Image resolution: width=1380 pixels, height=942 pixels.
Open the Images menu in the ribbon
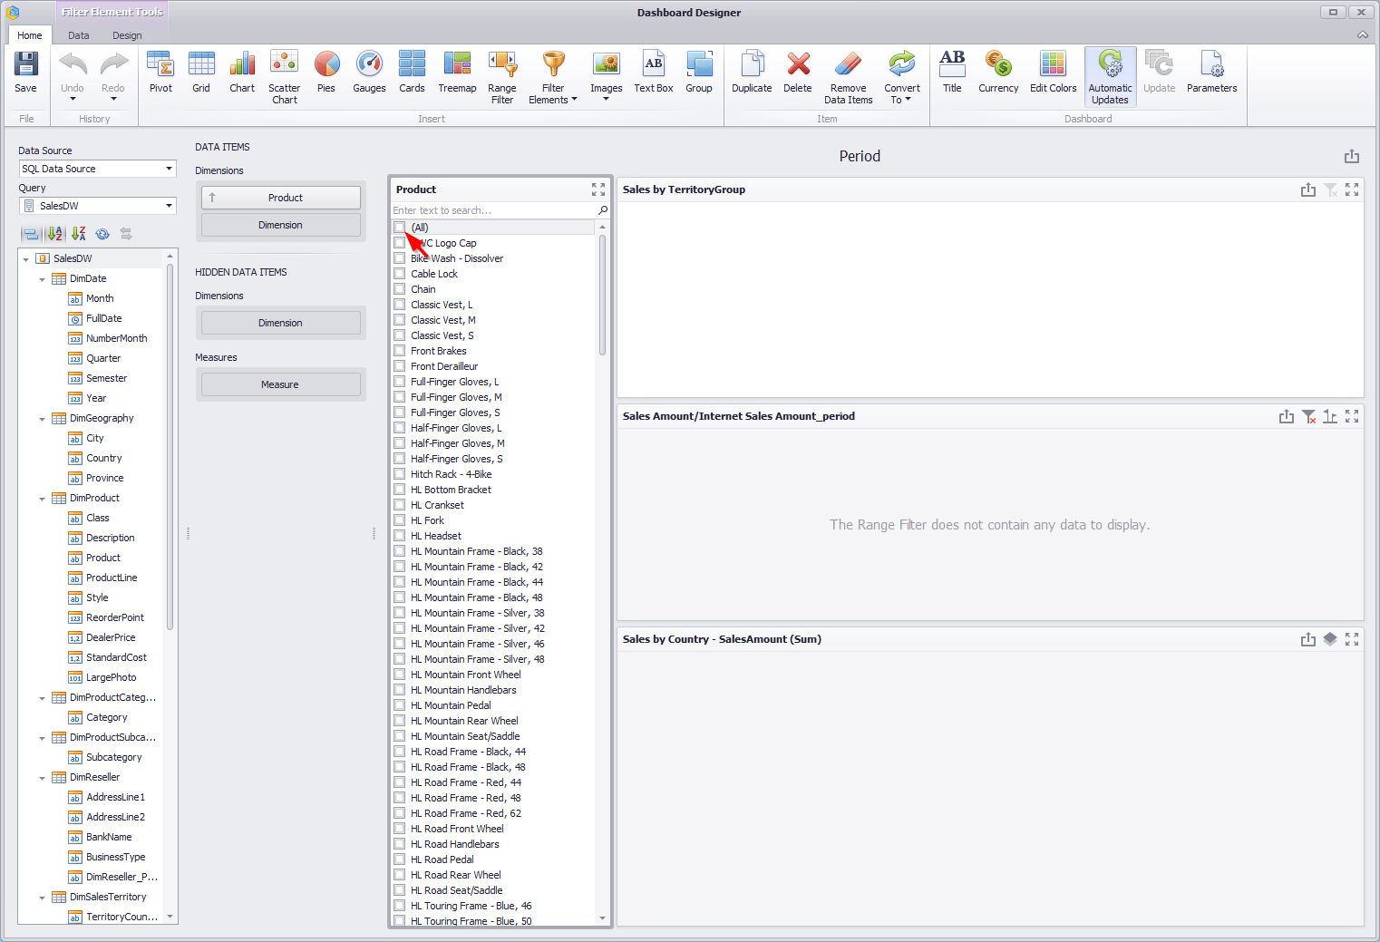coord(607,77)
